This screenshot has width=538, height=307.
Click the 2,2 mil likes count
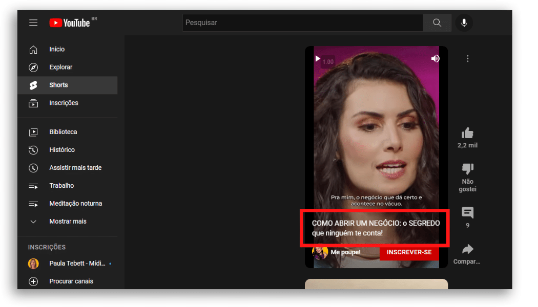click(x=467, y=145)
